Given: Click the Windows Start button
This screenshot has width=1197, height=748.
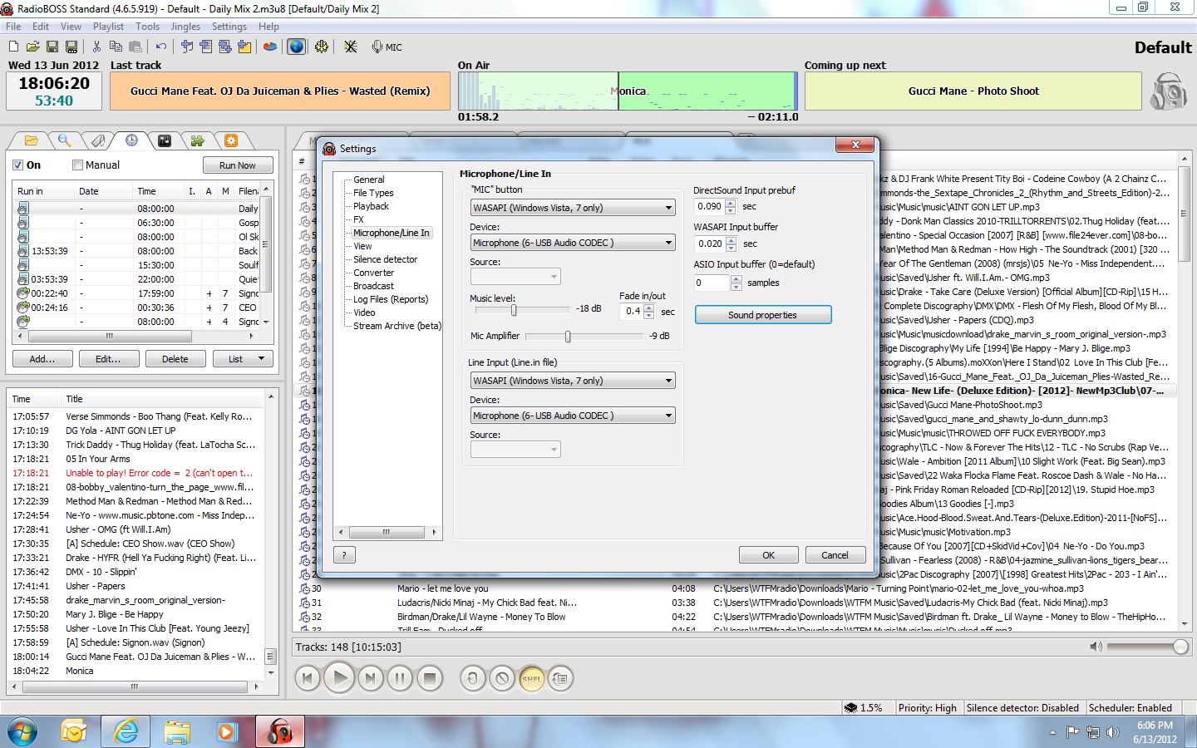Looking at the screenshot, I should (22, 732).
